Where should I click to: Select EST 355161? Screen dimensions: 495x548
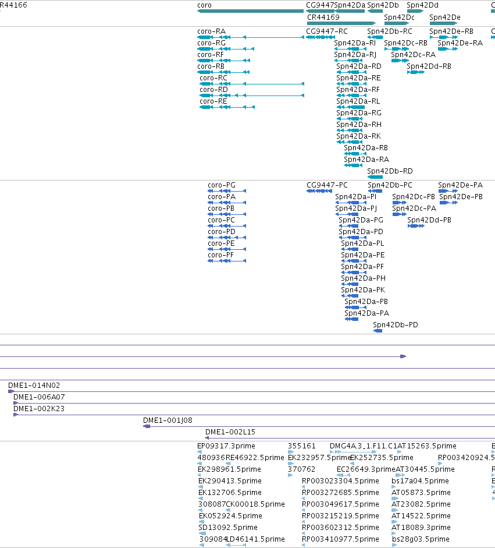coord(302,446)
